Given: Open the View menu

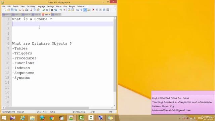Looking at the screenshot, I should pyautogui.click(x=23, y=6).
